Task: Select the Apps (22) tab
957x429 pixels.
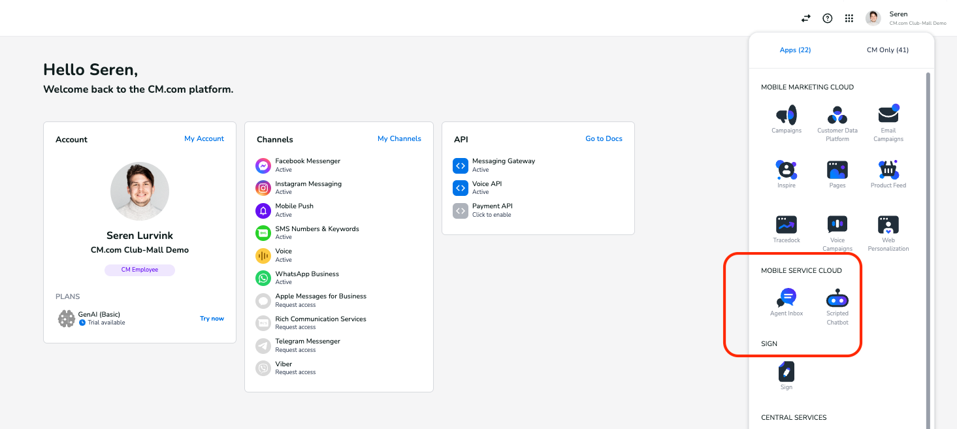Action: coord(795,49)
